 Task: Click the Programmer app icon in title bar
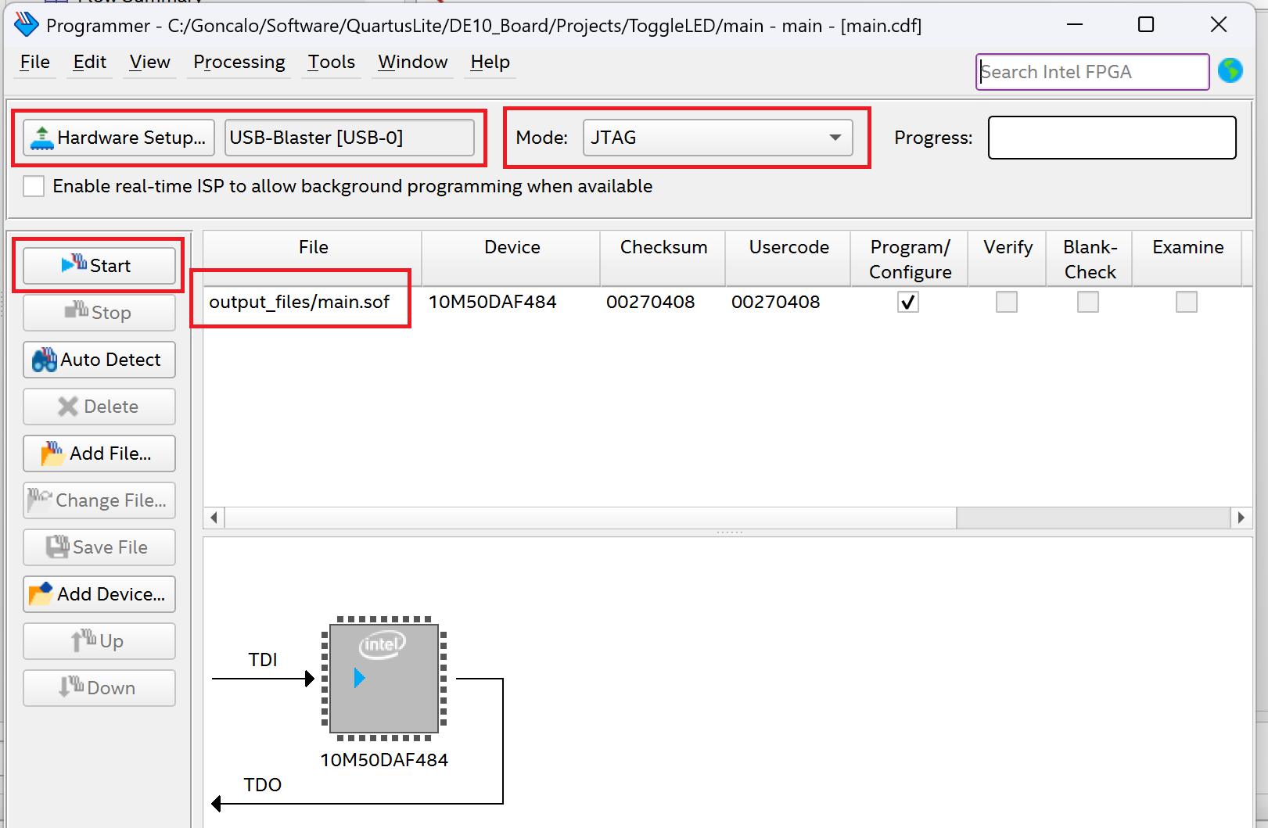(x=27, y=25)
